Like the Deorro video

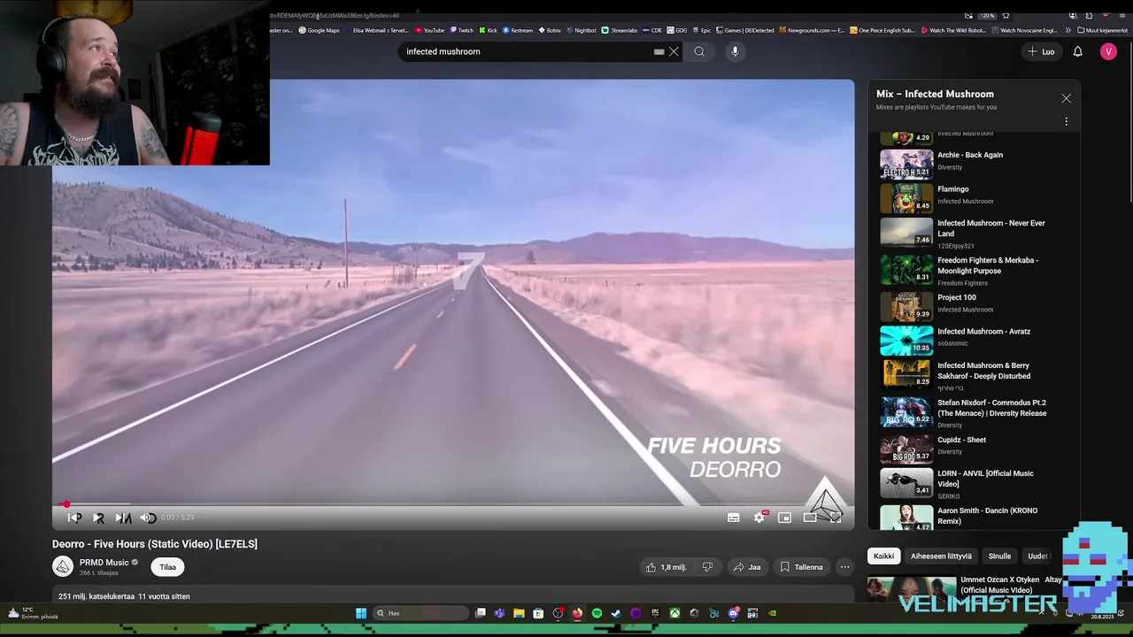point(666,567)
